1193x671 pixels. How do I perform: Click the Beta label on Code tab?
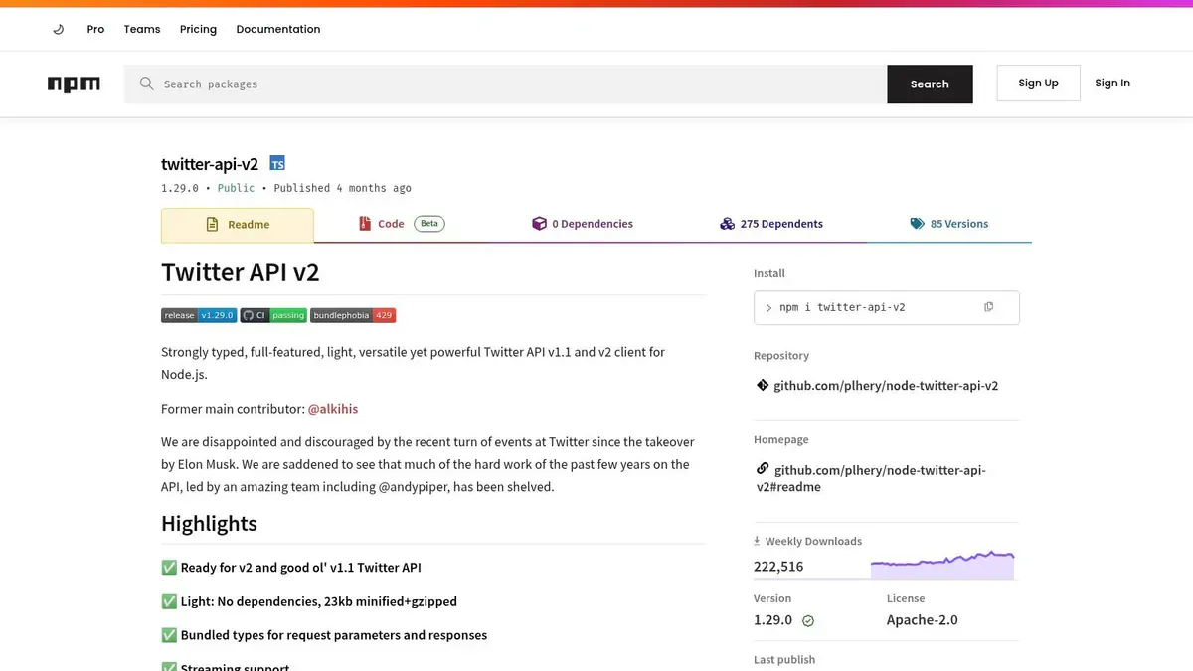point(428,224)
